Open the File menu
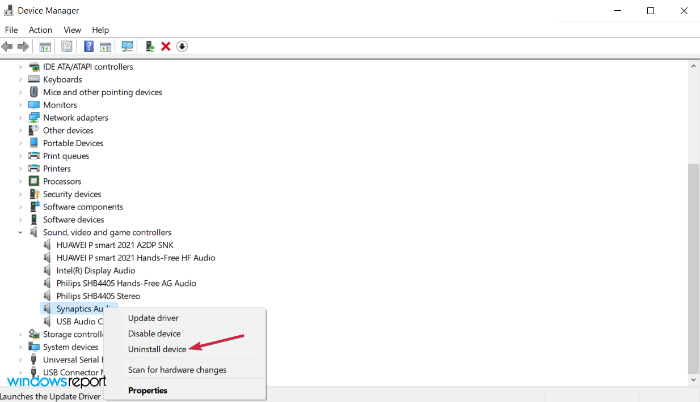The width and height of the screenshot is (700, 402). (11, 30)
